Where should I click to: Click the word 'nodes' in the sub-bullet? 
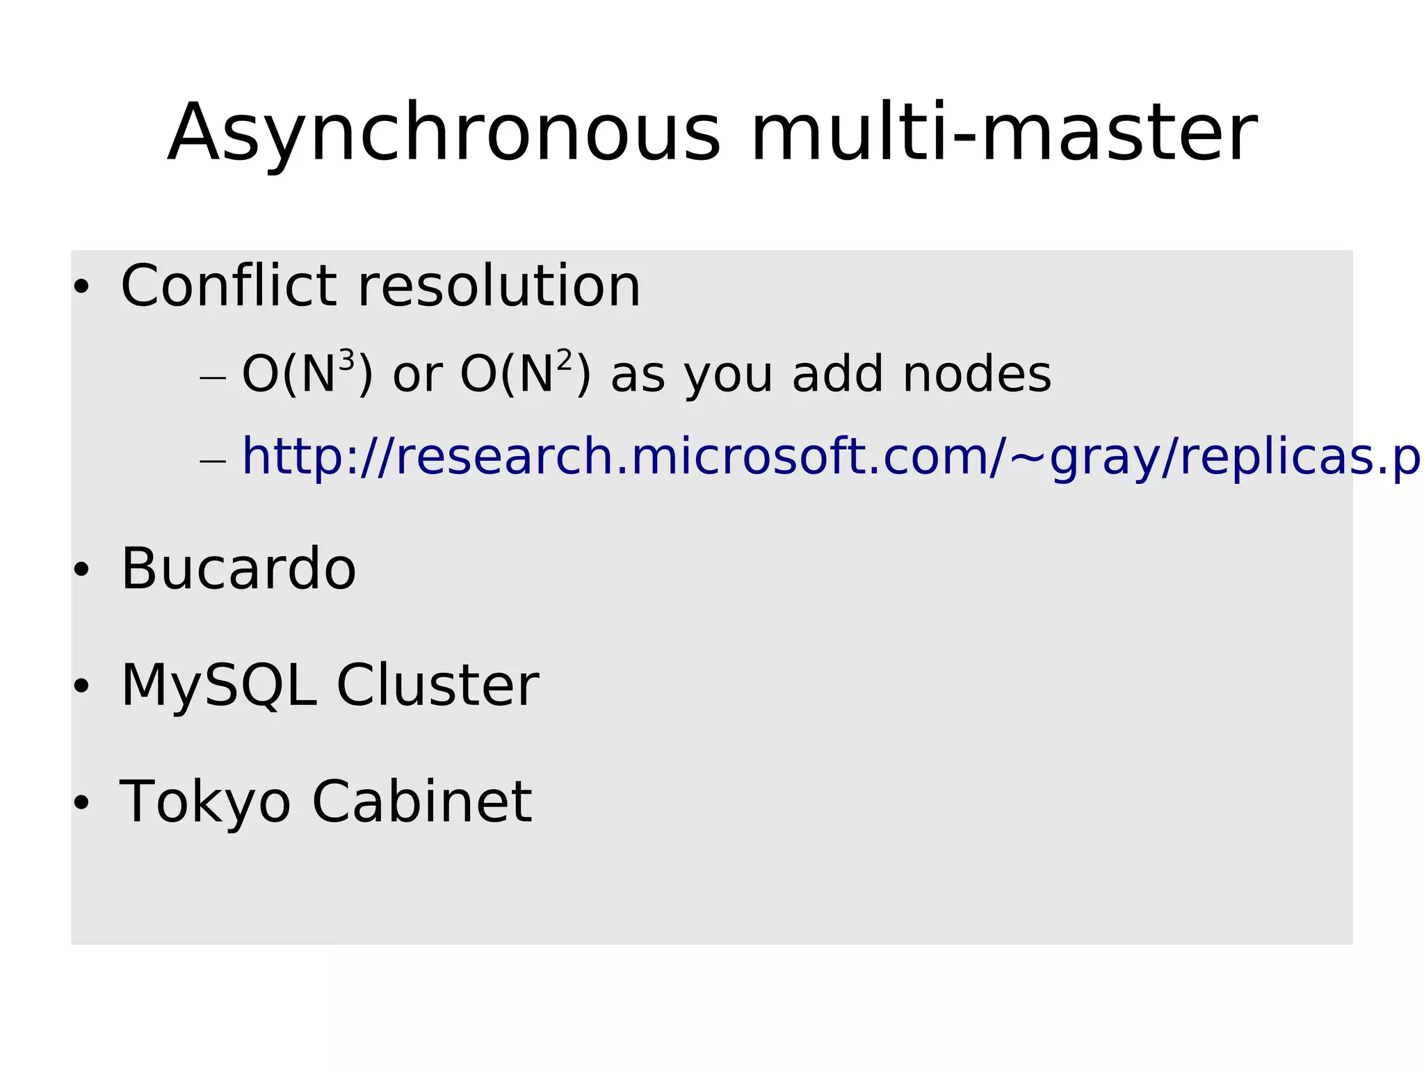coord(977,374)
